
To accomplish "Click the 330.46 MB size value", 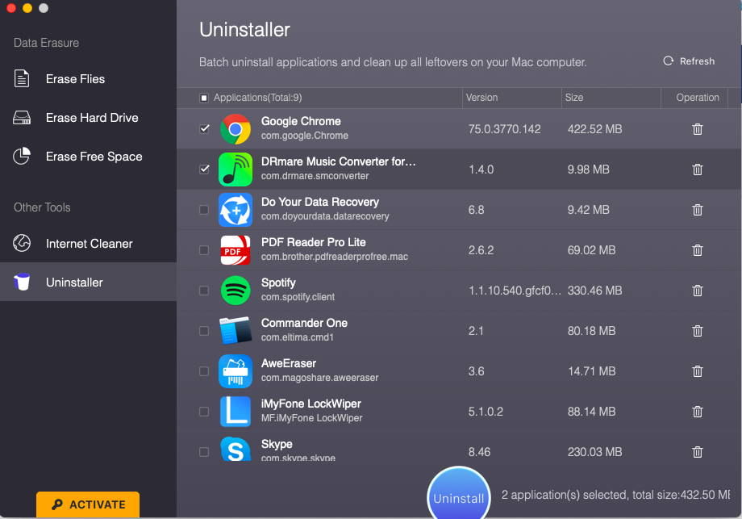I will click(595, 291).
